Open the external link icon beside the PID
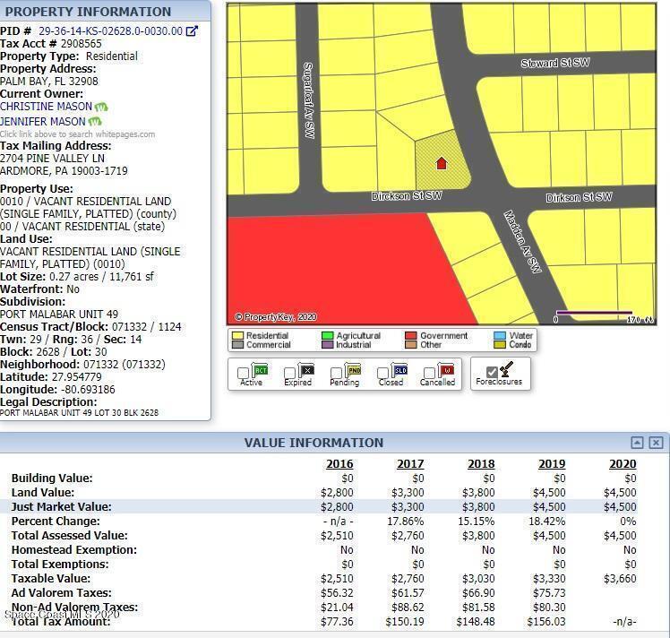The width and height of the screenshot is (670, 638). click(x=192, y=30)
